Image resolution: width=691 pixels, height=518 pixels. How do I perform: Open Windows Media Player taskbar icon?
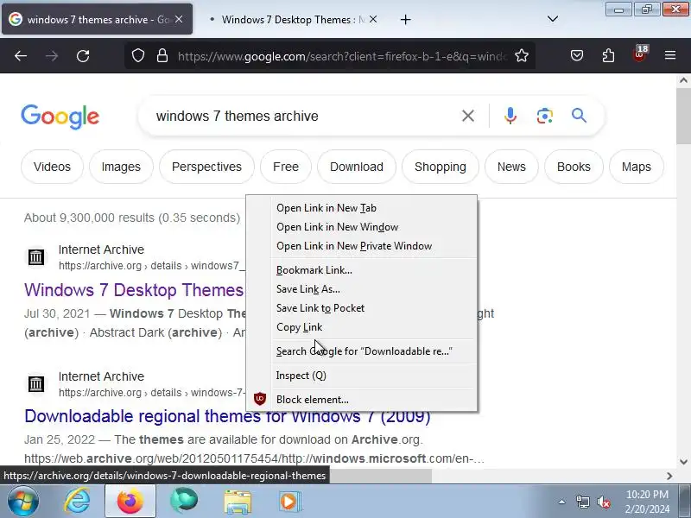[290, 502]
